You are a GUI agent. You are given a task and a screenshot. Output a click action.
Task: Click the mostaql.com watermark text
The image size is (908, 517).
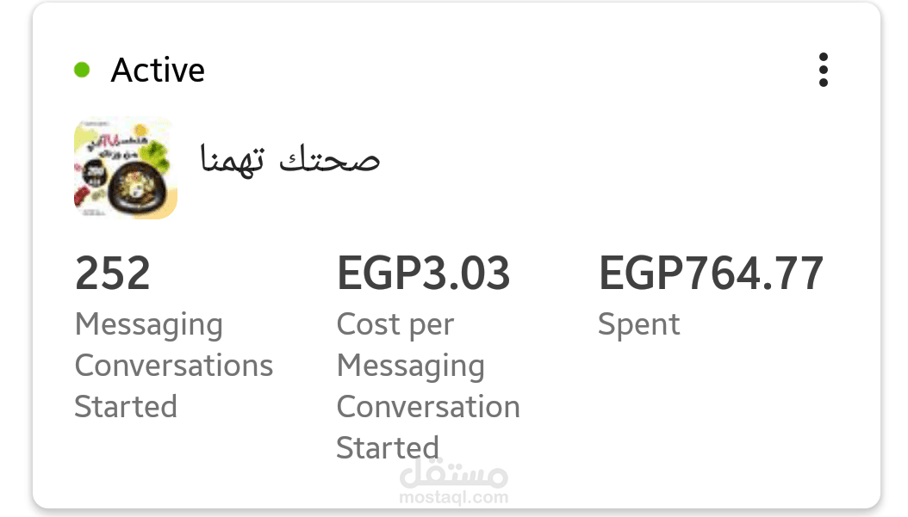coord(454,496)
